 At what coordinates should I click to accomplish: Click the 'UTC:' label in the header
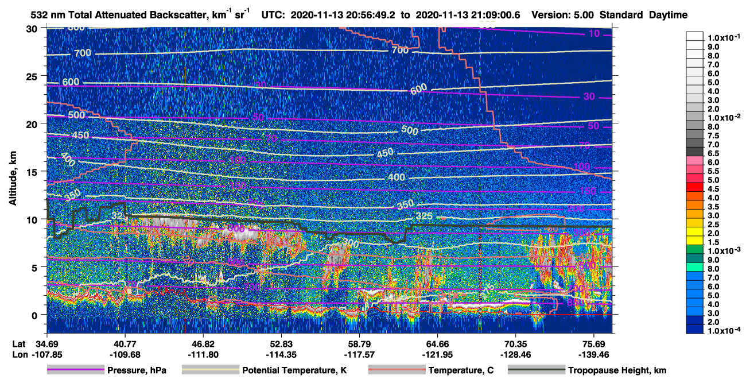[272, 16]
